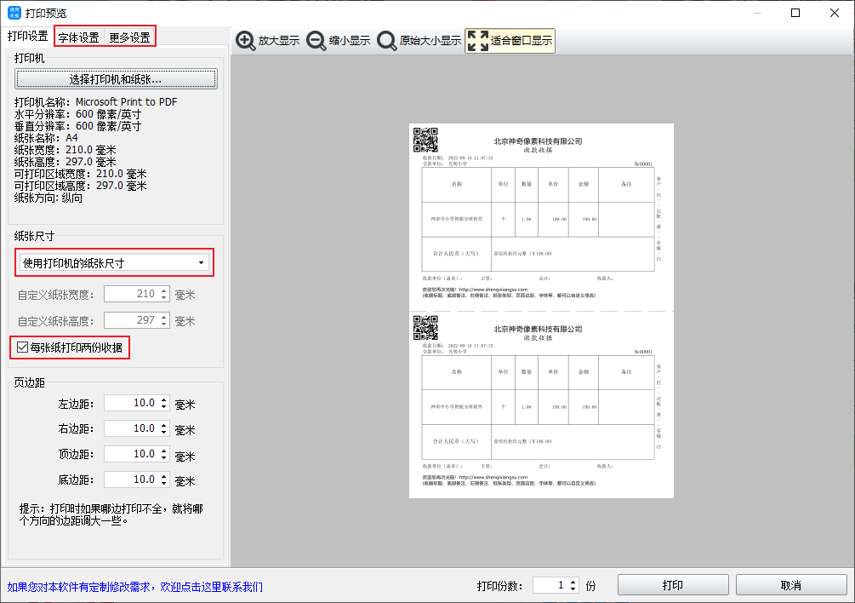Decrease the 右边距 value with stepper
This screenshot has height=603, width=855.
point(163,433)
